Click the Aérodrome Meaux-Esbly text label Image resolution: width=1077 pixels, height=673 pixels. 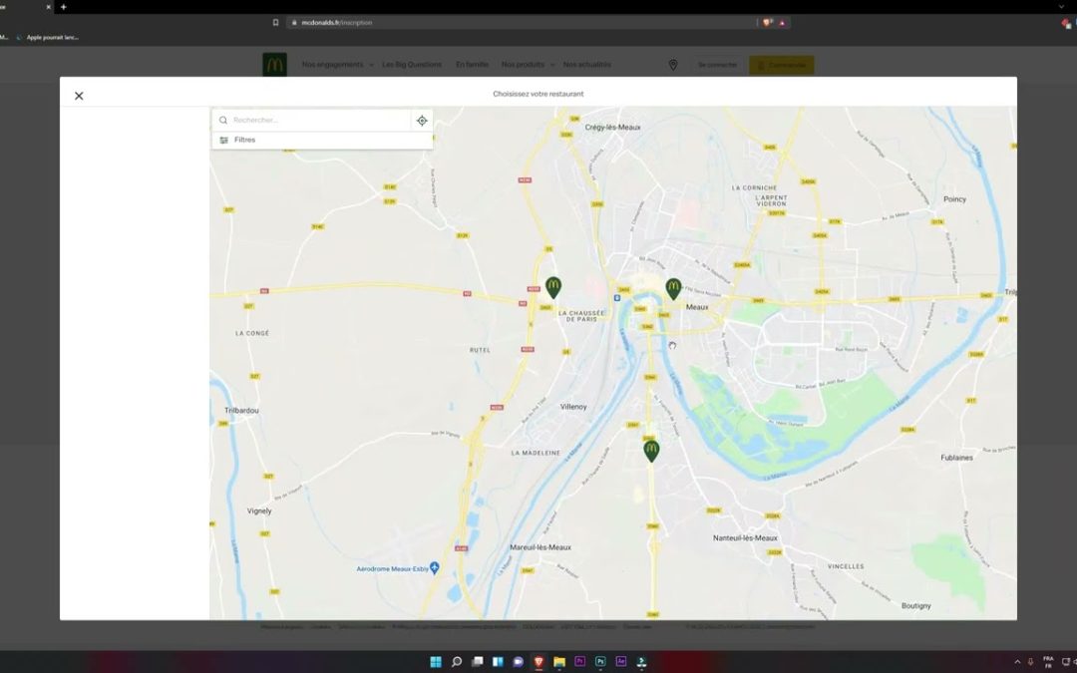pos(392,568)
